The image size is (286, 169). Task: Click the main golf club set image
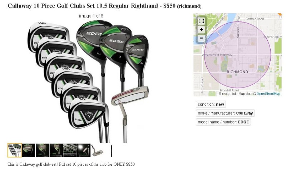coord(88,81)
